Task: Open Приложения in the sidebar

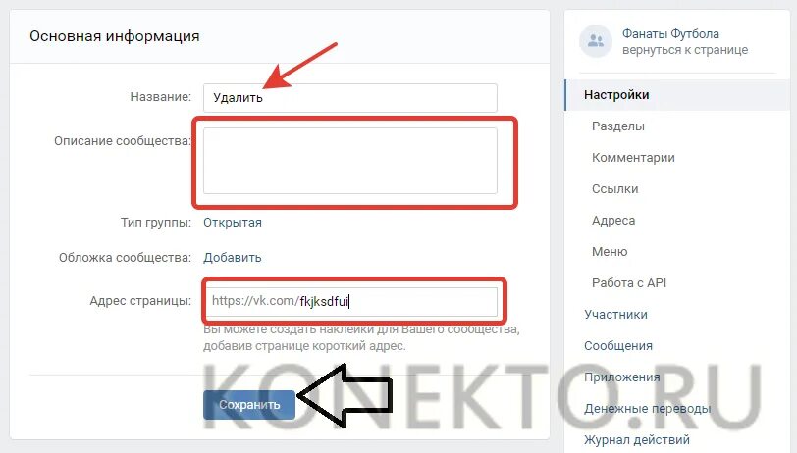Action: [x=621, y=377]
